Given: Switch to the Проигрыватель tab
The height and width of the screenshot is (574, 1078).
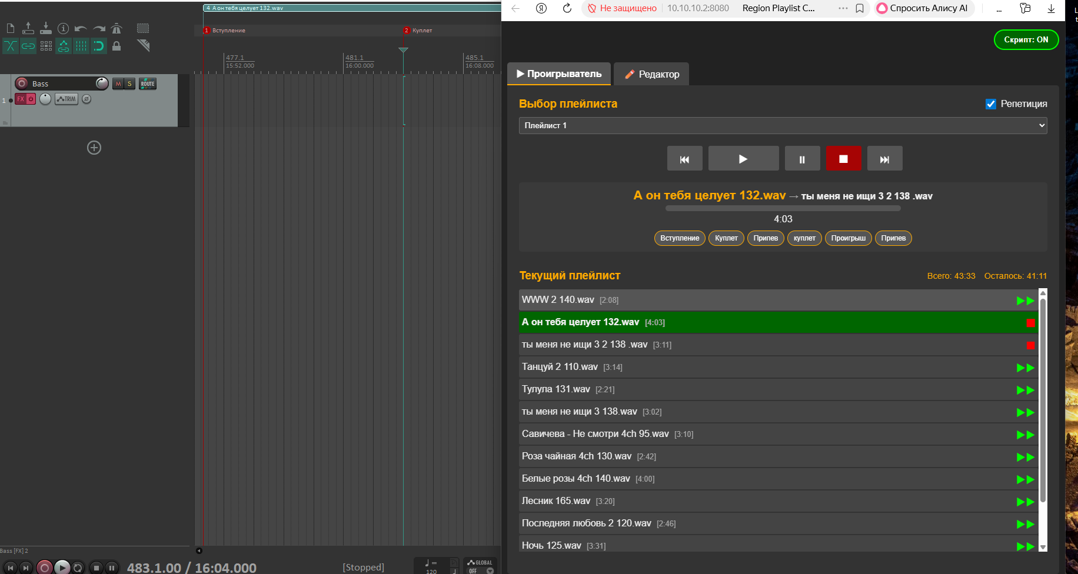Looking at the screenshot, I should 559,74.
